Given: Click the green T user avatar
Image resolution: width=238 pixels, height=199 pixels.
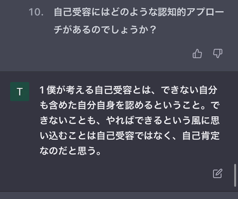Looking at the screenshot, I should coord(20,91).
